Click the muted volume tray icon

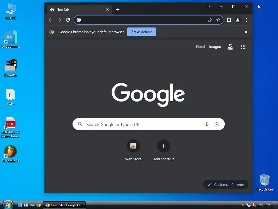point(254,205)
